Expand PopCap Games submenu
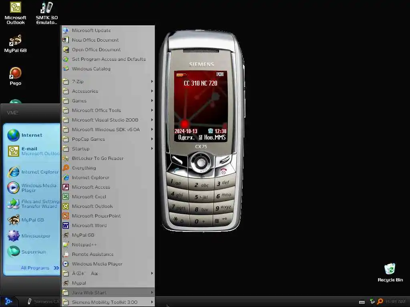410x307 pixels. (108, 139)
